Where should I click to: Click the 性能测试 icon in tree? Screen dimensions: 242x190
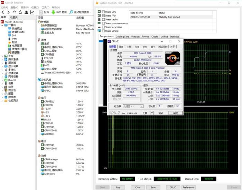pyautogui.click(x=6, y=101)
